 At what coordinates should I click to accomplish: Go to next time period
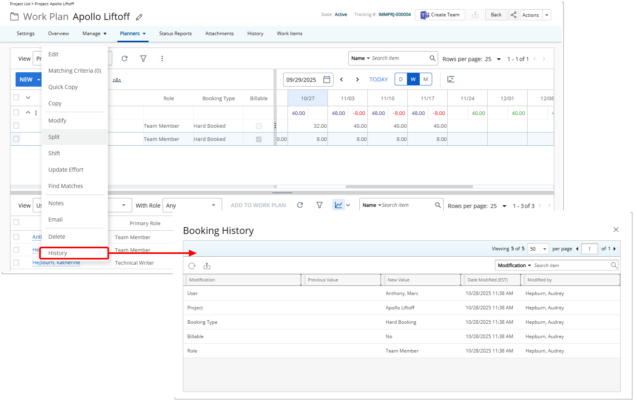tap(357, 79)
